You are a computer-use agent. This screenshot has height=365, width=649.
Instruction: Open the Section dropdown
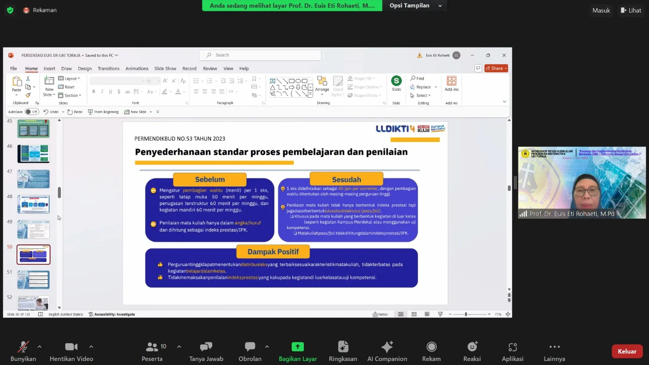tap(70, 95)
